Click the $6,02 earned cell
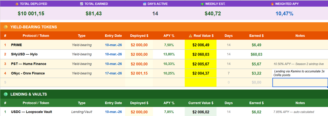Image resolution: width=328 pixels, height=116 pixels. click(x=256, y=112)
